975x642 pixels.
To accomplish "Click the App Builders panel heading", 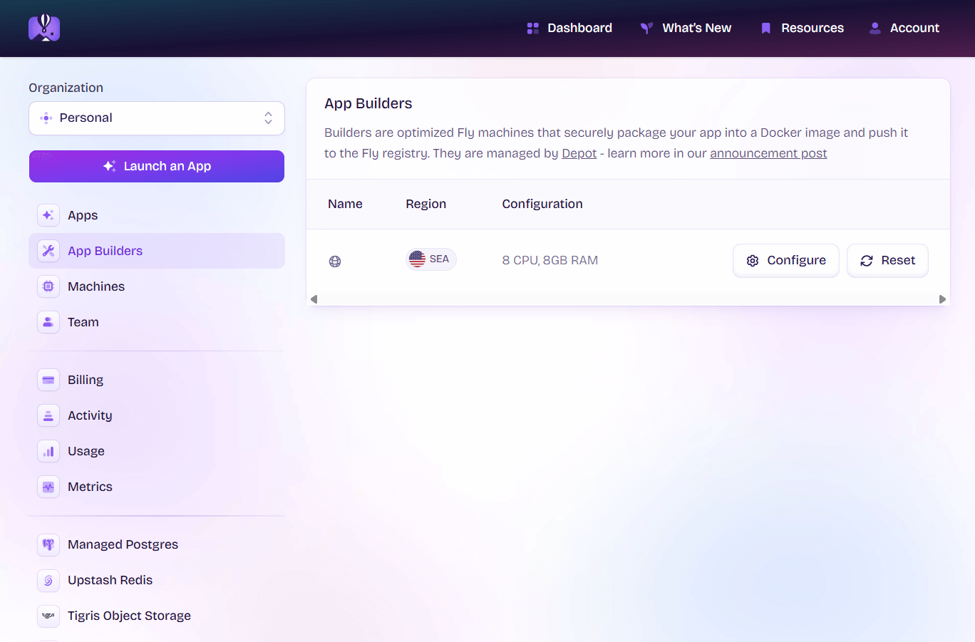I will pos(368,103).
